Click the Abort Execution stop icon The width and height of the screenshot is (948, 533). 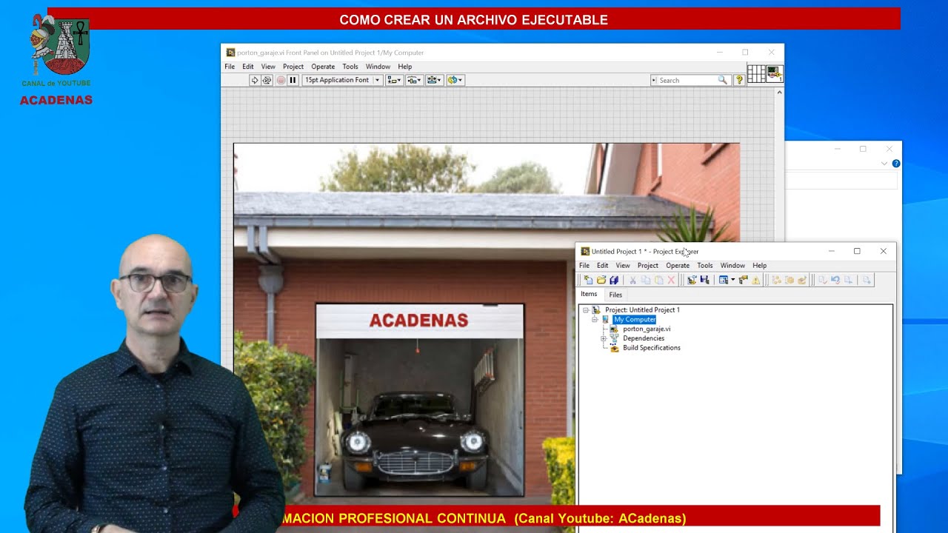tap(281, 80)
